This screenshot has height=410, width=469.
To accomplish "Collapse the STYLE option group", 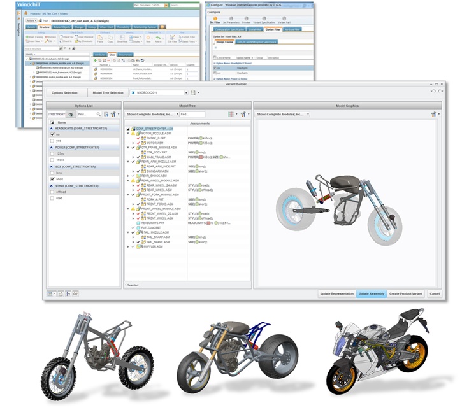I will [51, 185].
